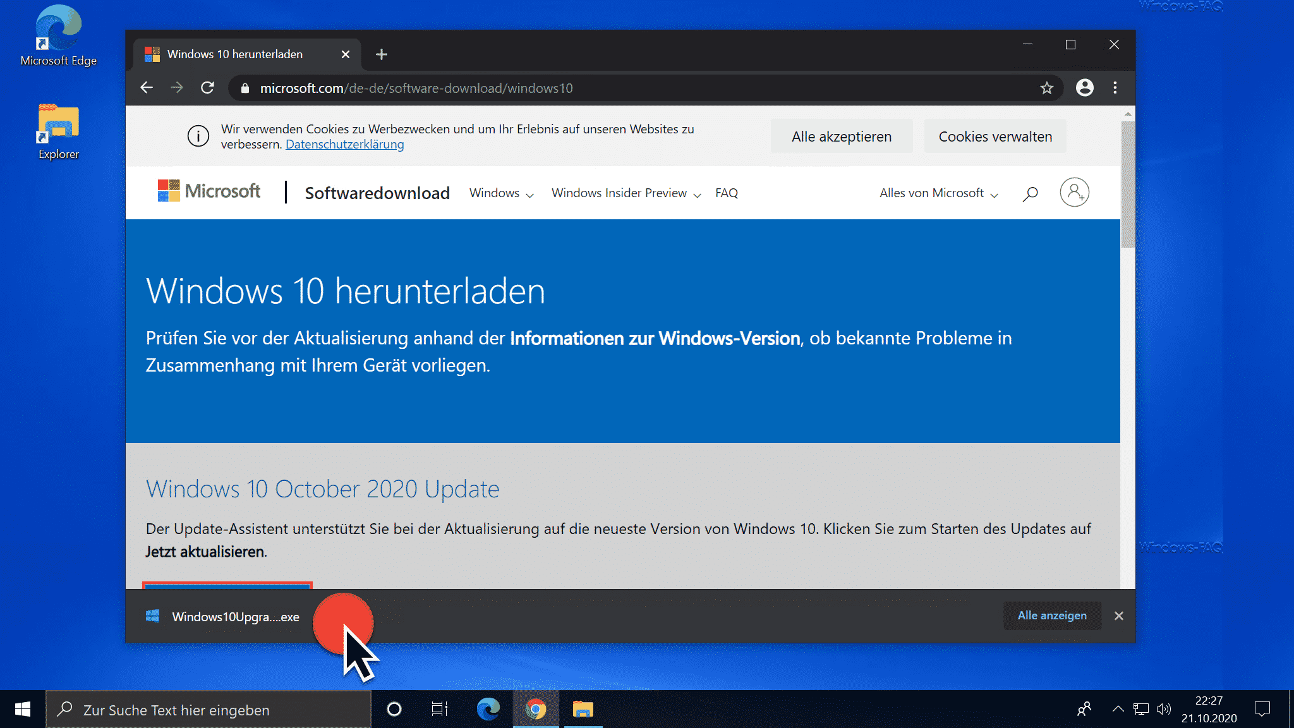The width and height of the screenshot is (1294, 728).
Task: Open the downloaded Windows10Upgra....exe file
Action: point(222,616)
